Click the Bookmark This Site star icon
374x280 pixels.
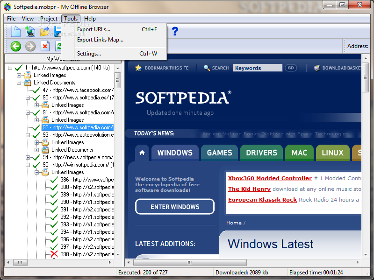(138, 68)
